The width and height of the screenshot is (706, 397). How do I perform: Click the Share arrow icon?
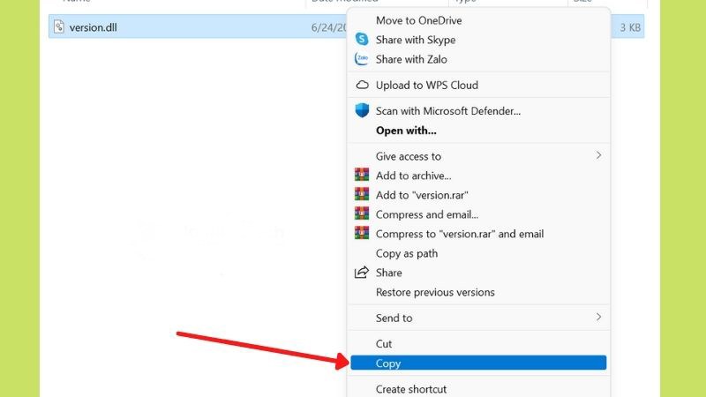(362, 273)
